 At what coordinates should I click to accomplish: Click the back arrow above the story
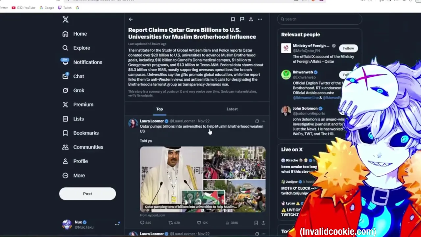pyautogui.click(x=131, y=19)
